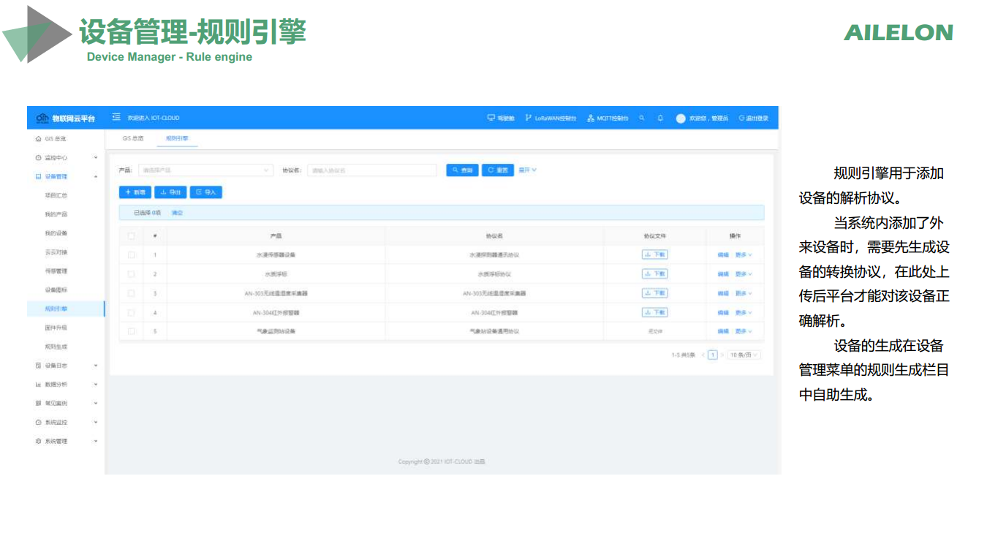Viewport: 987px width, 555px height.
Task: Open notifications bell icon
Action: [x=660, y=118]
